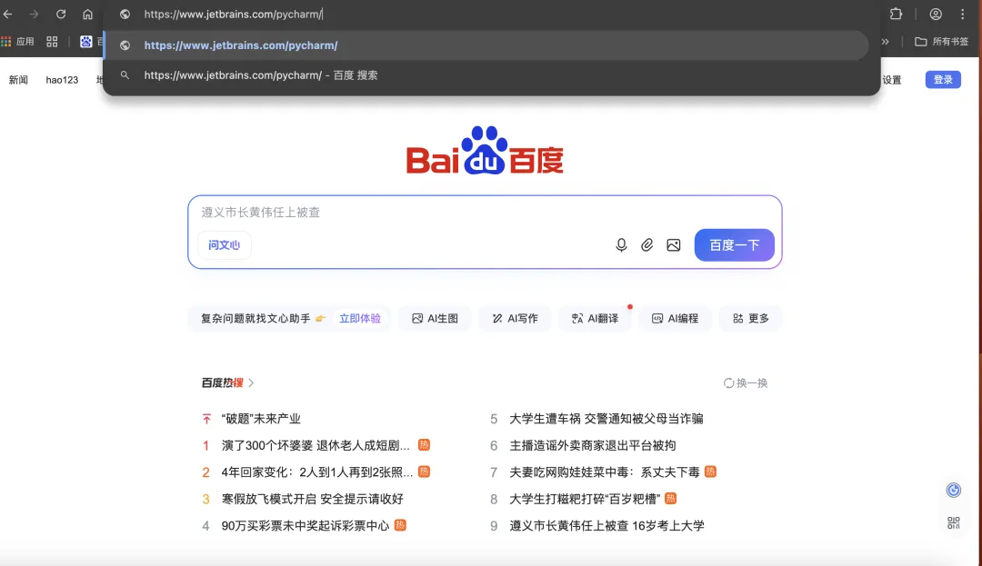
Task: Click the address bar globe icon
Action: [x=125, y=14]
